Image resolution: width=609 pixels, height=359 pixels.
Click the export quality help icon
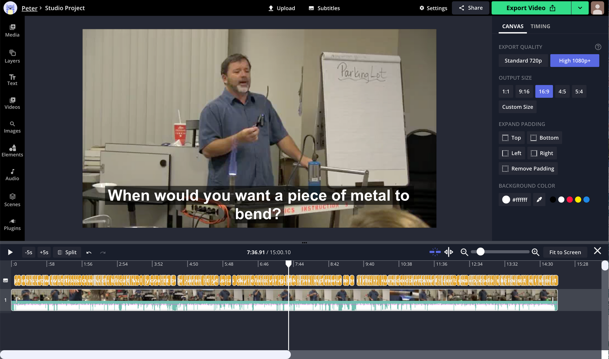tap(598, 47)
